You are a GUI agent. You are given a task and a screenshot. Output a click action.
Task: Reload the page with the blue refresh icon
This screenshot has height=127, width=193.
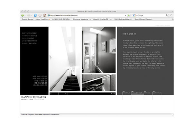tap(35, 15)
